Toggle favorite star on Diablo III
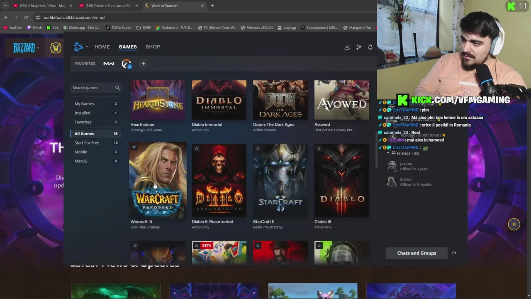 click(x=319, y=148)
